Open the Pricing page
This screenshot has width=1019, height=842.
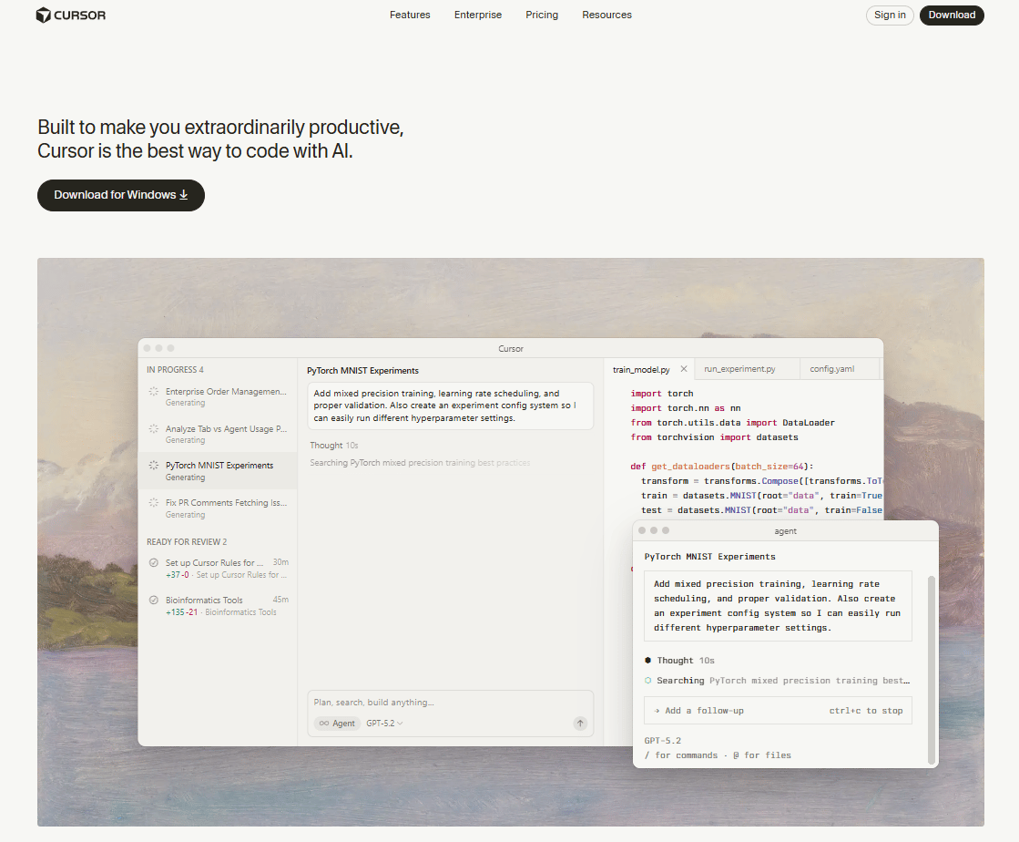pyautogui.click(x=542, y=15)
